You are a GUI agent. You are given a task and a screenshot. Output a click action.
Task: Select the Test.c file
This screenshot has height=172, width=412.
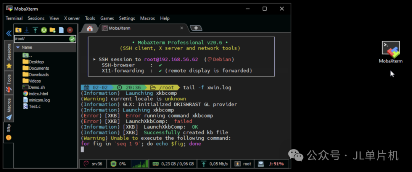click(32, 107)
